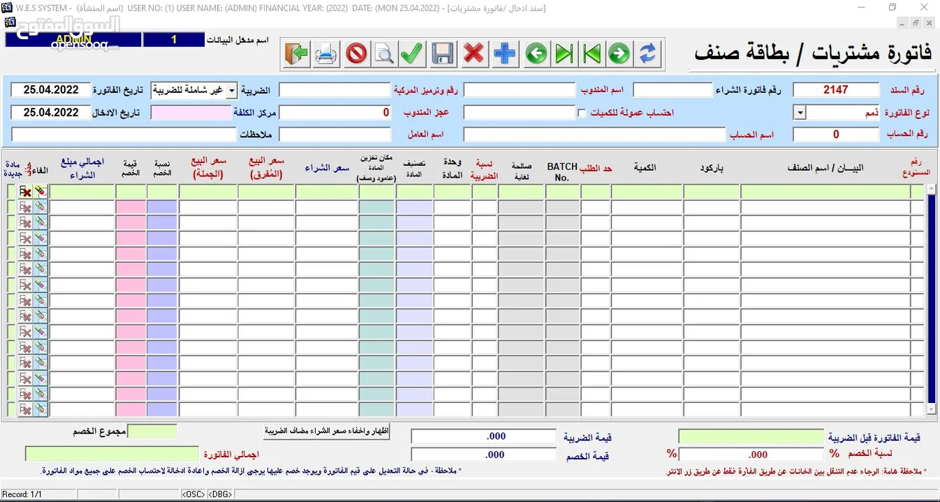Click the رقم وترميز المركبة field
Viewport: 940px width, 502px height.
coord(335,90)
